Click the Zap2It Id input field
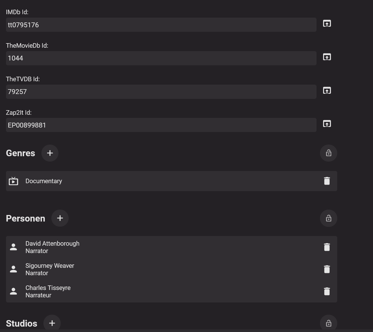 161,125
